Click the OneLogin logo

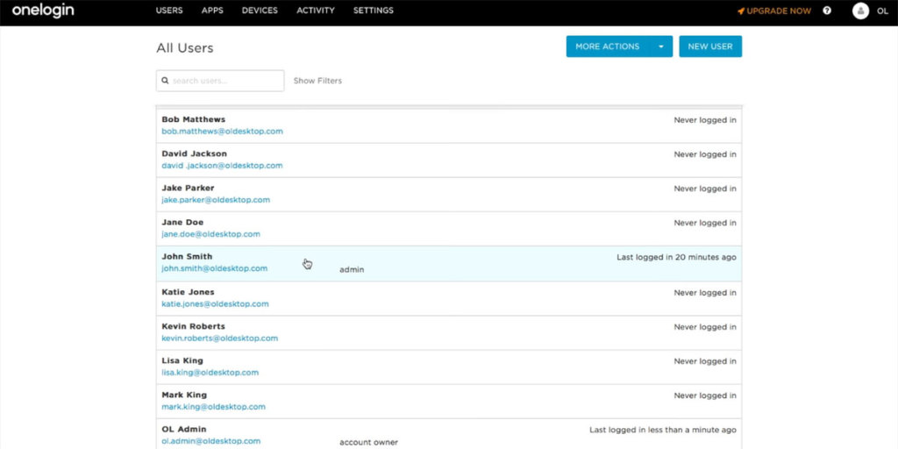pyautogui.click(x=43, y=11)
